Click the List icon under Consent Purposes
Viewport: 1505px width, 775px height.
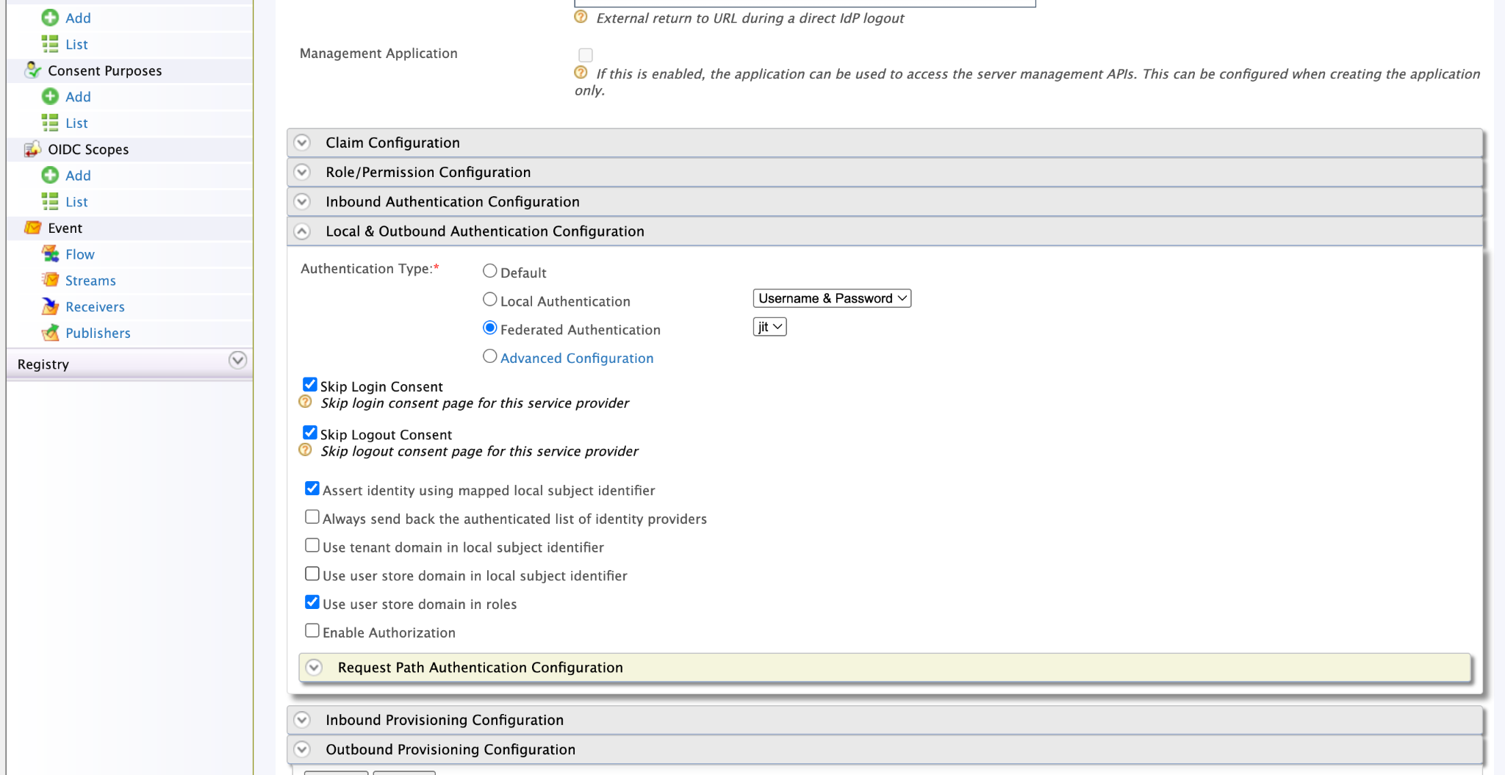tap(50, 123)
